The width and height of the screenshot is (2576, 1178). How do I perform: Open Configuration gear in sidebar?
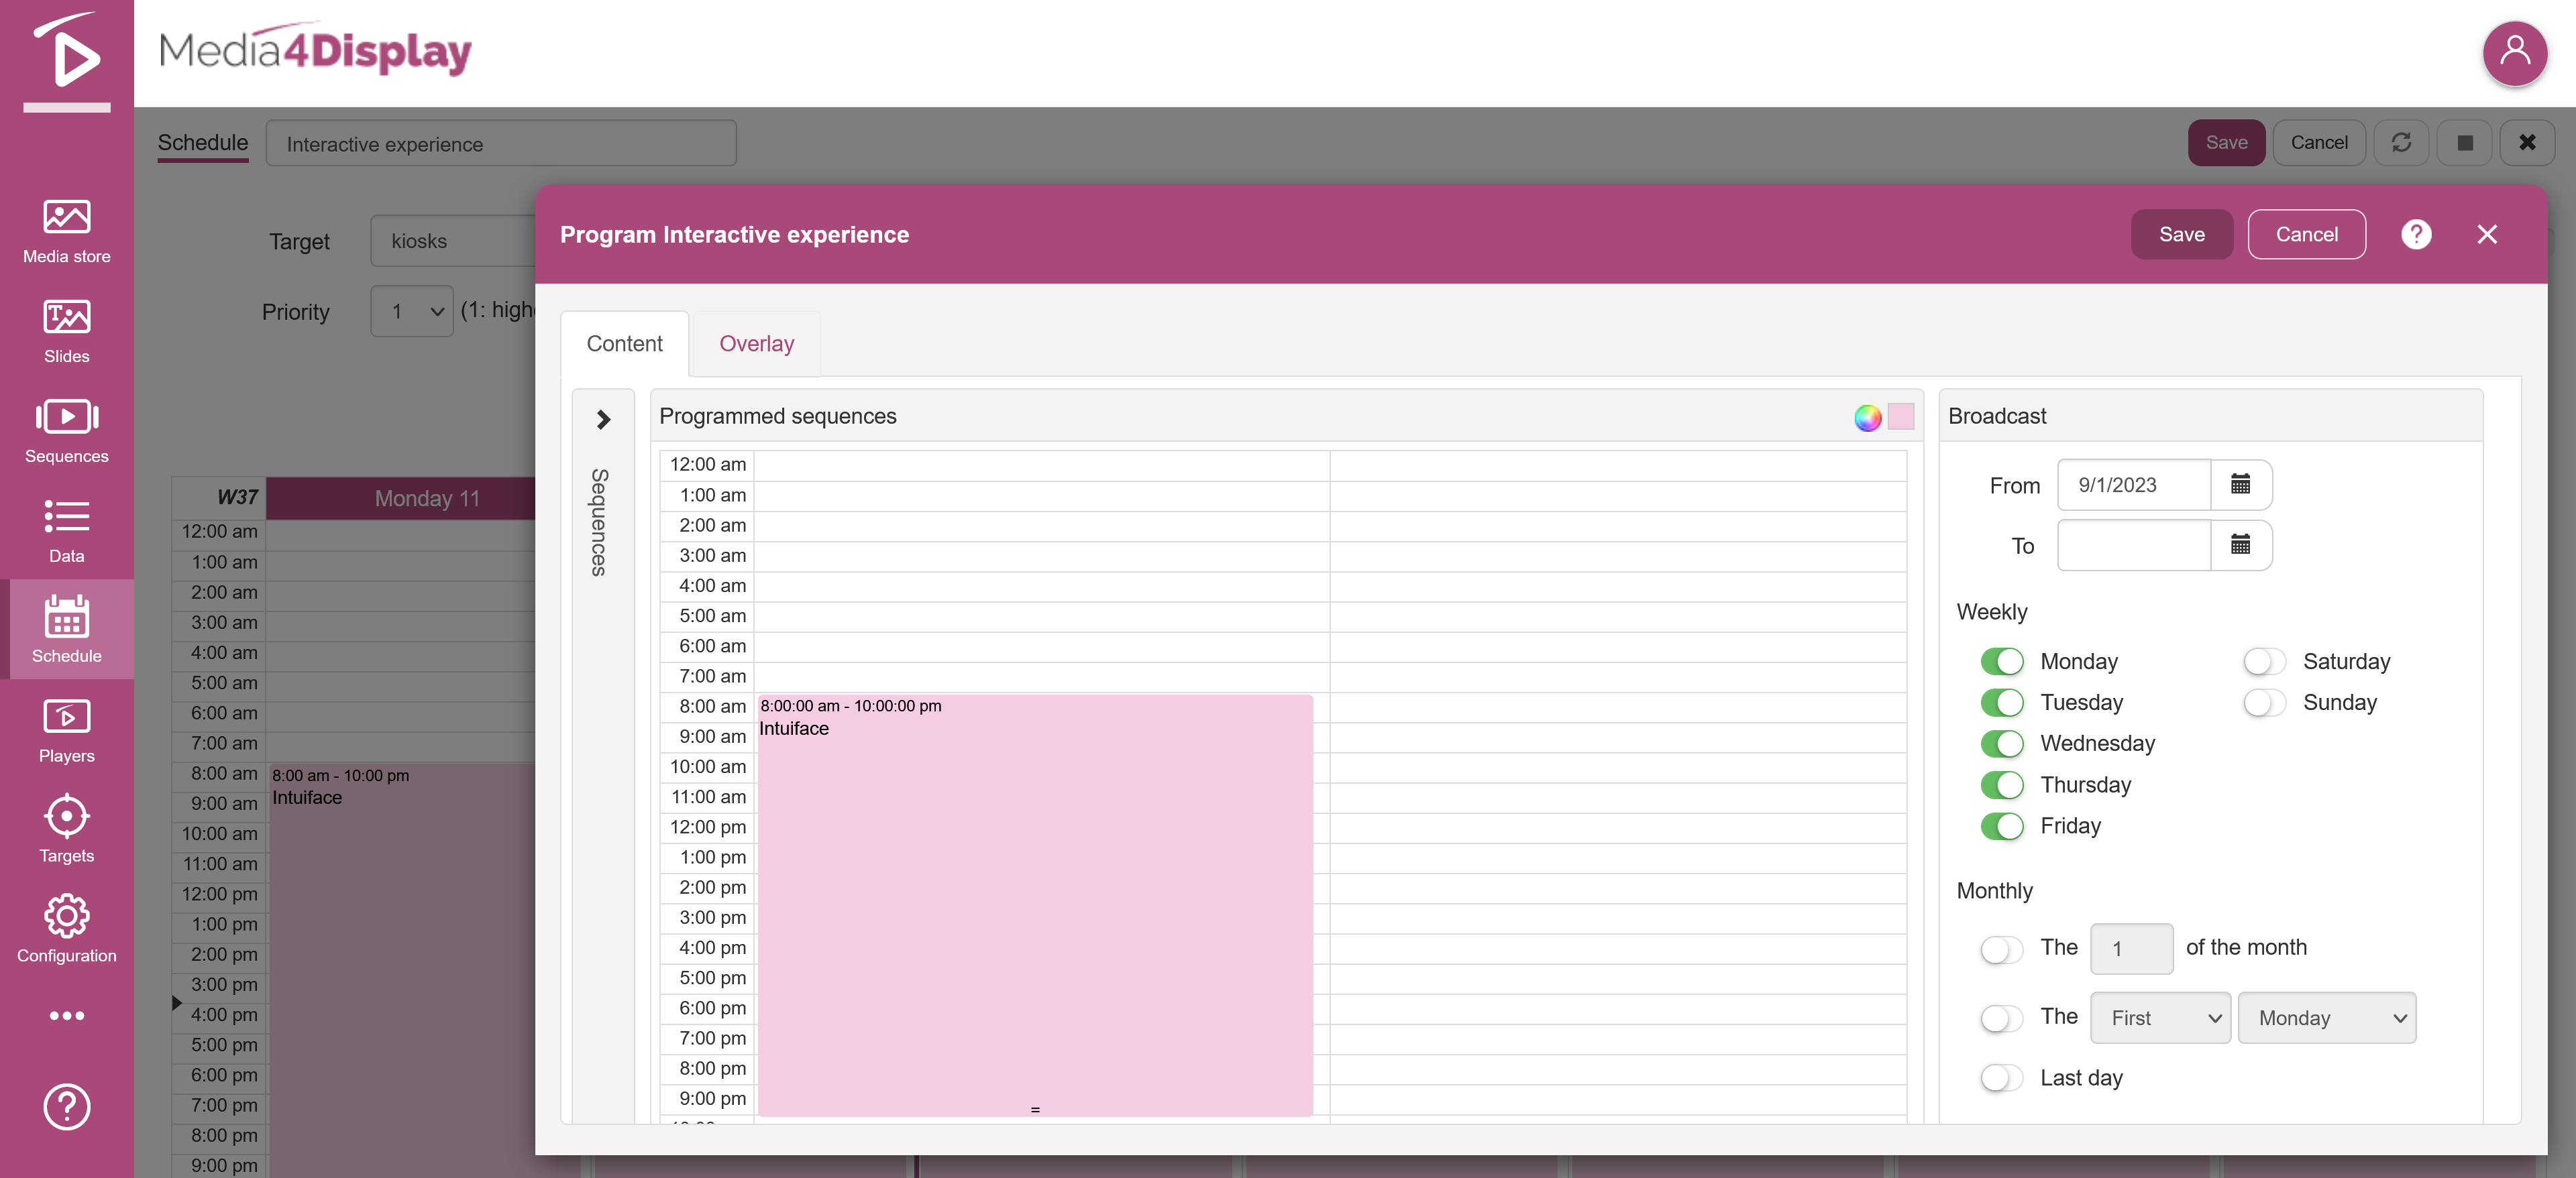66,928
